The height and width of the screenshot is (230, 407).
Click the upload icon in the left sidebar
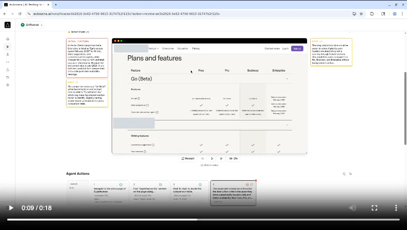(8, 70)
